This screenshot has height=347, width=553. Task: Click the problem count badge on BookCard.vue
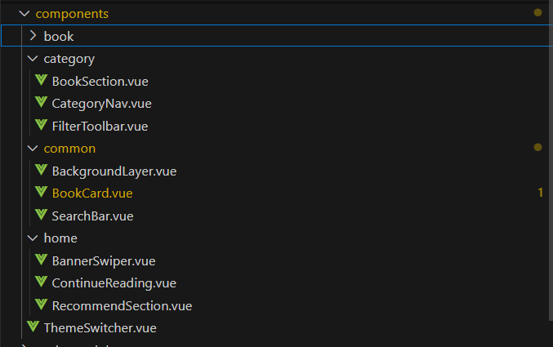pos(540,193)
